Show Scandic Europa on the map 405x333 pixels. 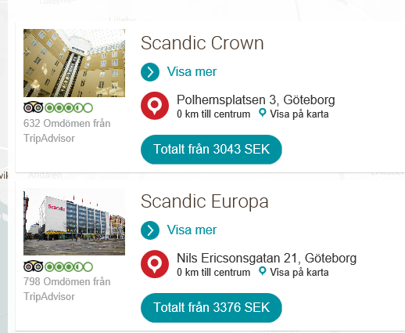299,273
